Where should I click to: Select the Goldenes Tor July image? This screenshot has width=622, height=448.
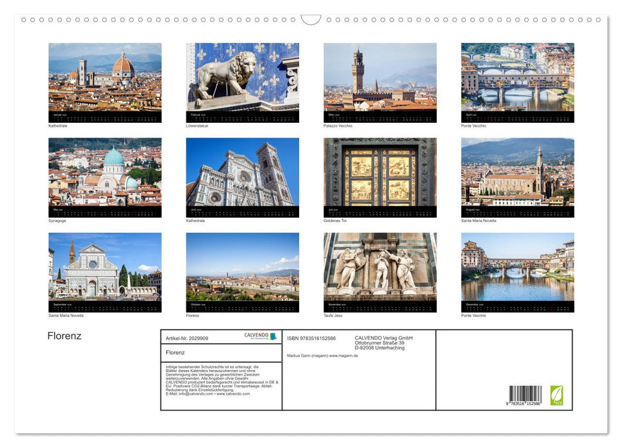(380, 177)
